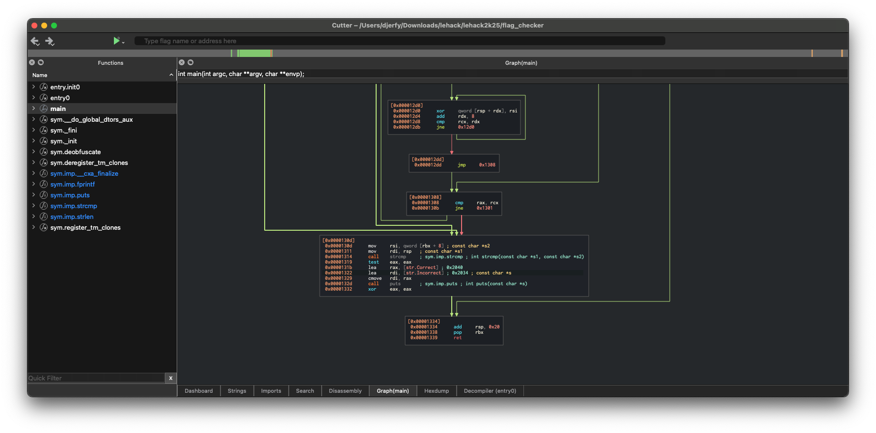Switch to the Search tab
This screenshot has width=876, height=433.
(x=305, y=391)
